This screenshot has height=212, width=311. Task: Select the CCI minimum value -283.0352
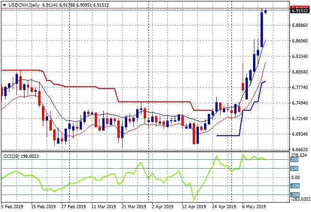300,199
